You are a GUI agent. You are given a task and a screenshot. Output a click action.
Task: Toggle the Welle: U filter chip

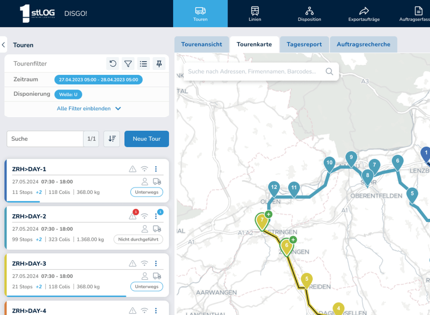coord(68,94)
